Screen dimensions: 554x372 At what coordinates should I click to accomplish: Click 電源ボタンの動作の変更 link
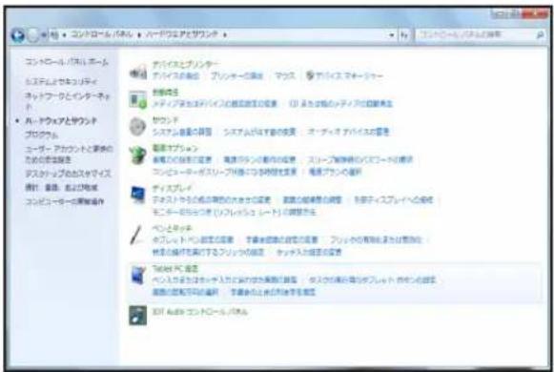click(x=259, y=159)
